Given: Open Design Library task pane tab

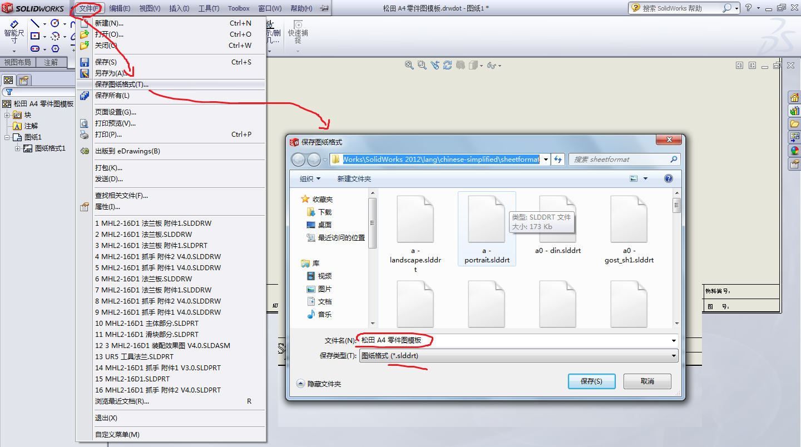Looking at the screenshot, I should tap(794, 111).
